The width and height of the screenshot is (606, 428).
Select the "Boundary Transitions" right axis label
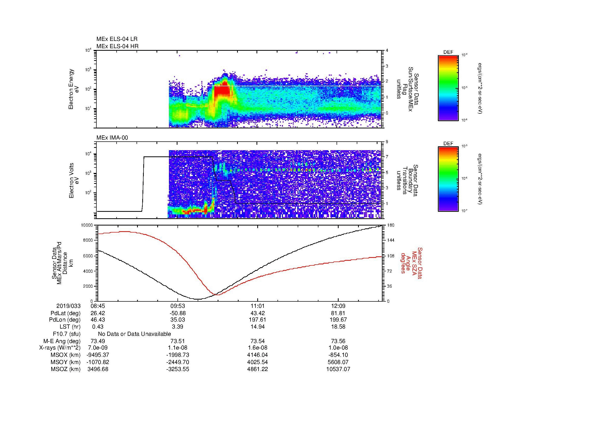click(x=407, y=180)
